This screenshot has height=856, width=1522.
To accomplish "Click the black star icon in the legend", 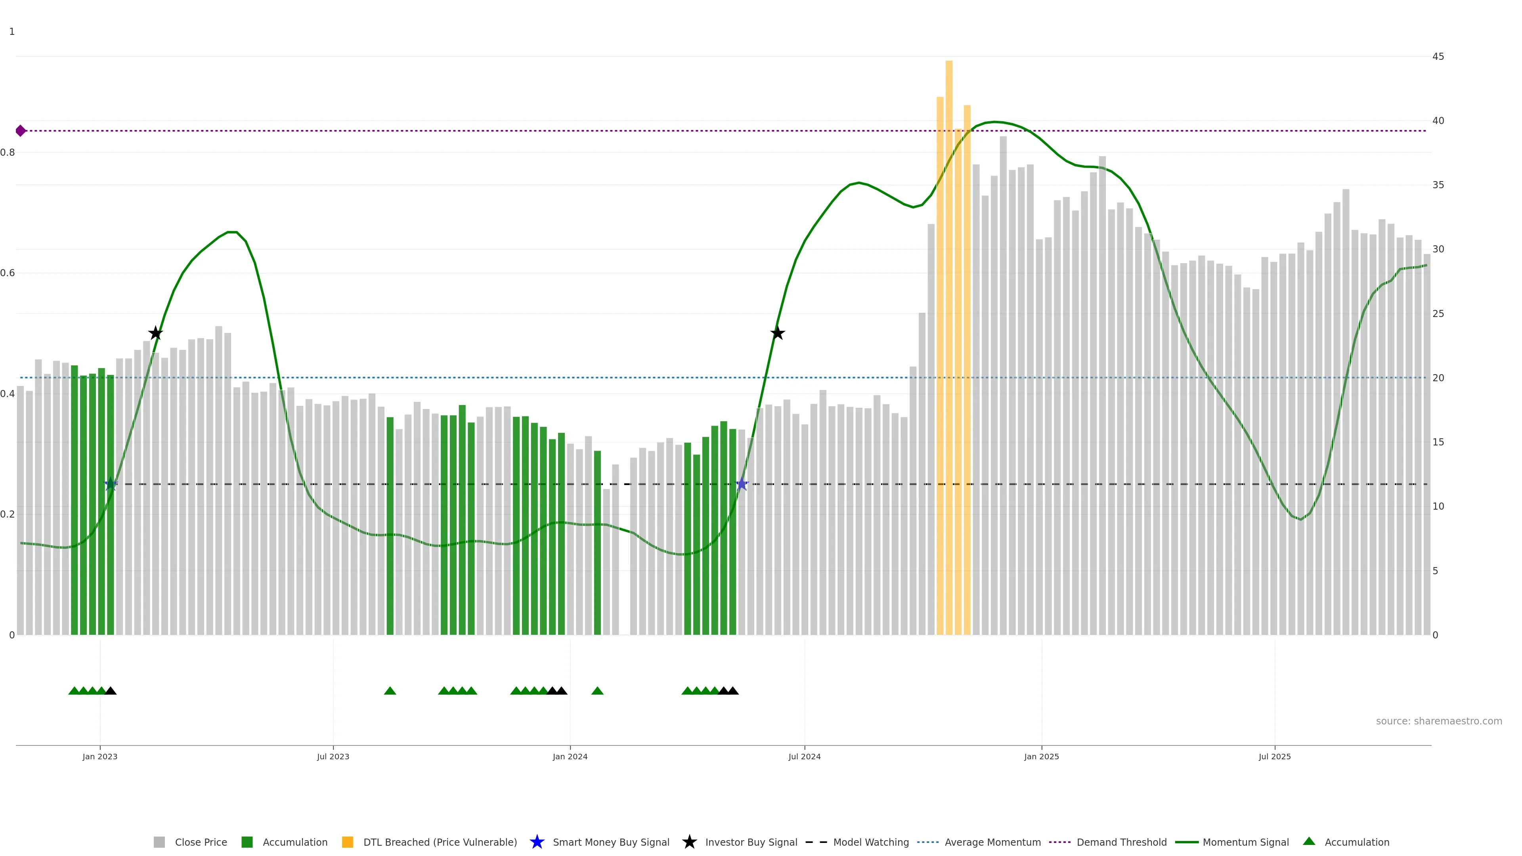I will [x=689, y=842].
